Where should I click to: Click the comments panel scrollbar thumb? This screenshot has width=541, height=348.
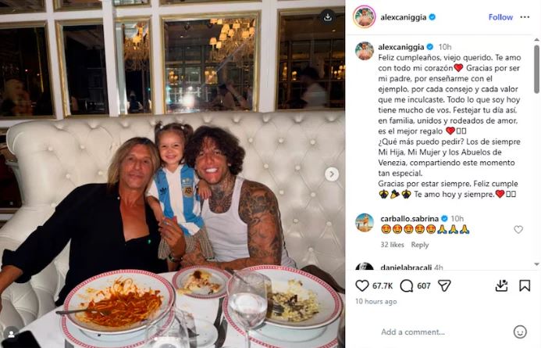click(x=536, y=68)
